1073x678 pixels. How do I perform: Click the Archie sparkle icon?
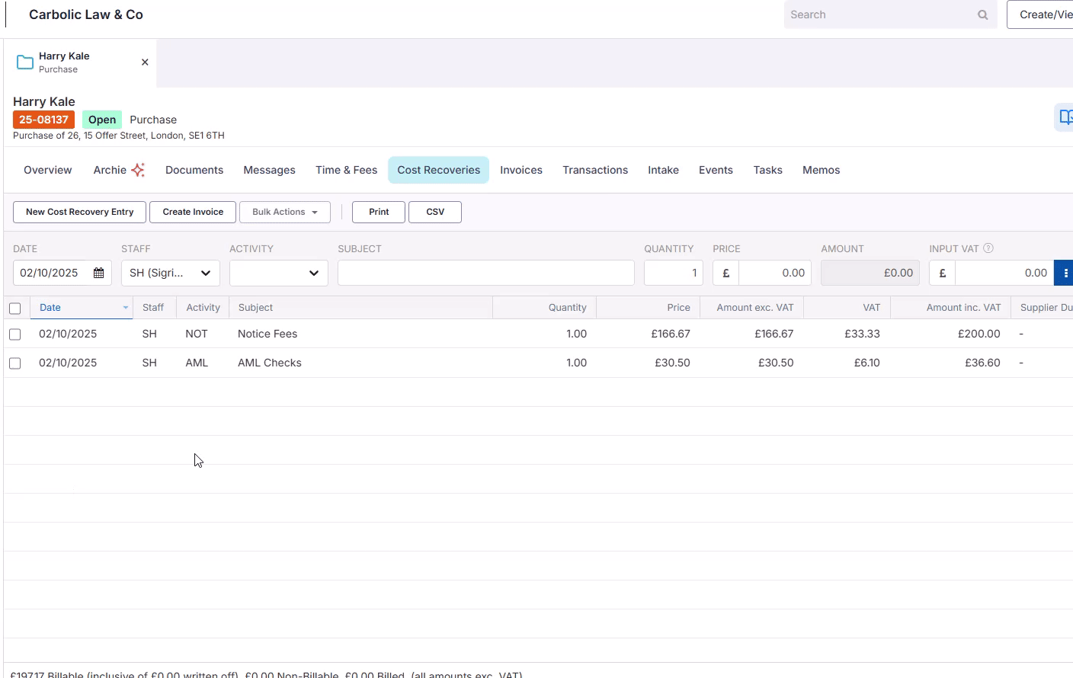138,170
